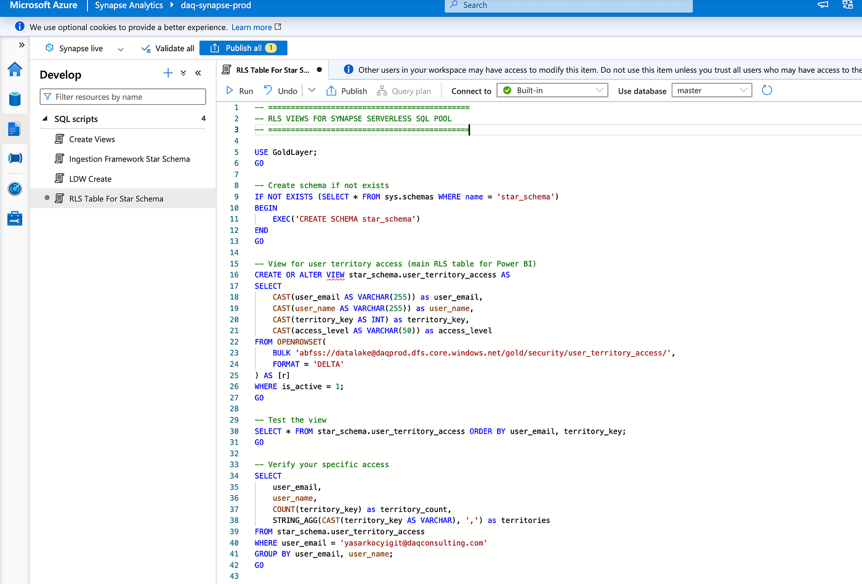This screenshot has width=862, height=584.
Task: Click the Query plan button
Action: (404, 91)
